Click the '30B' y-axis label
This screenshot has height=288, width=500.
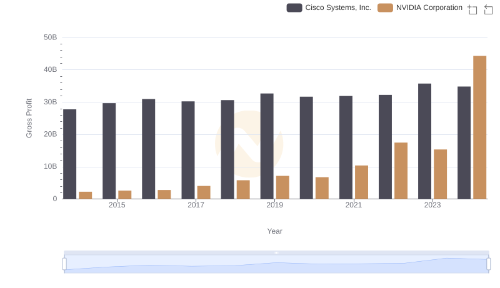click(x=51, y=102)
